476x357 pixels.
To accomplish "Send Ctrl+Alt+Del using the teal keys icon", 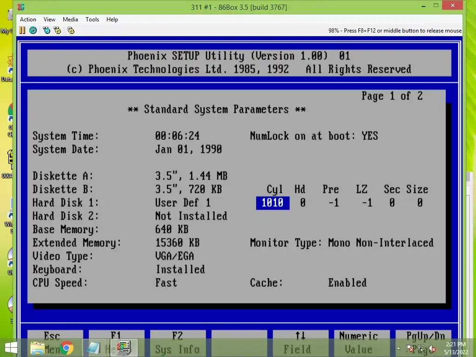I will 46,30.
